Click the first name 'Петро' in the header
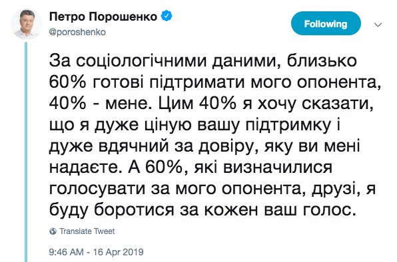Viewport: 397px width, 262px height. (67, 17)
